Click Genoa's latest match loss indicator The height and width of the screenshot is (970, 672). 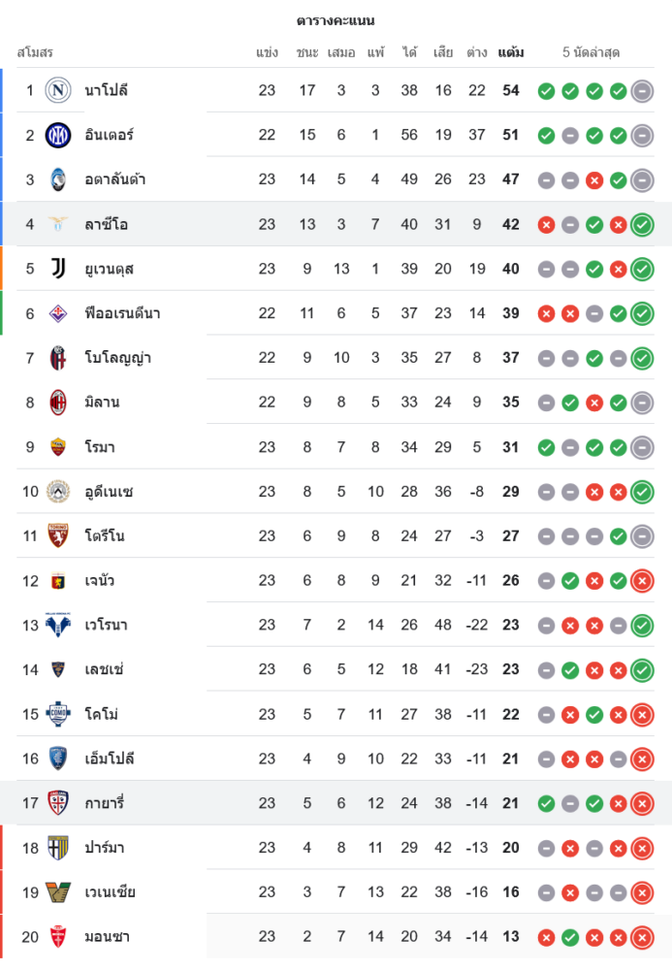click(x=641, y=581)
